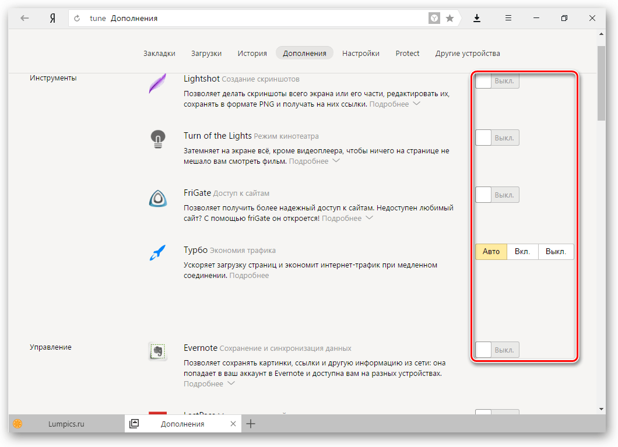
Task: Expand Evernote Подробнее details chevron
Action: click(x=231, y=383)
